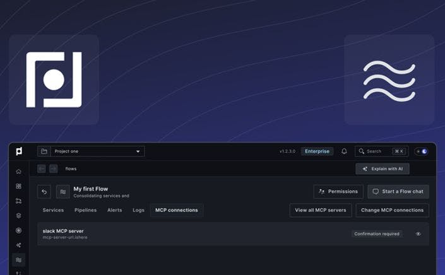Click the large waves Flow logo tile

coord(389,79)
